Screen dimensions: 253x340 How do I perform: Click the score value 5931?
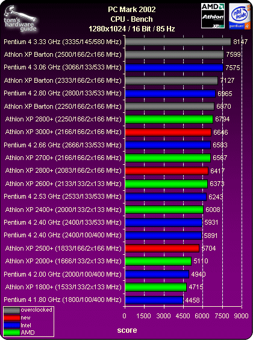(211, 222)
